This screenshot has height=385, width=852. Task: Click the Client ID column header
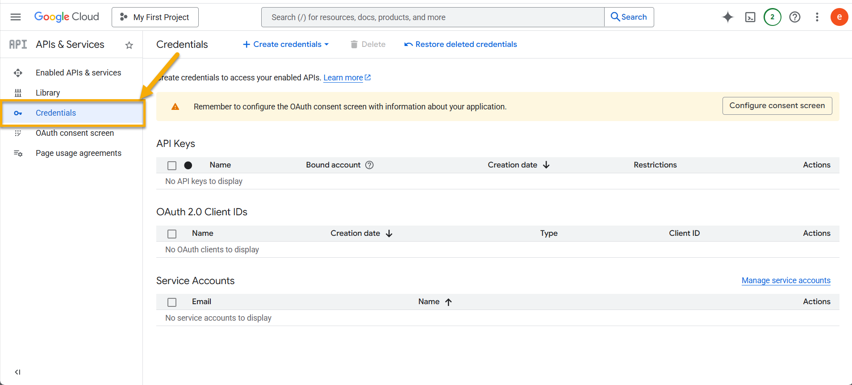684,233
